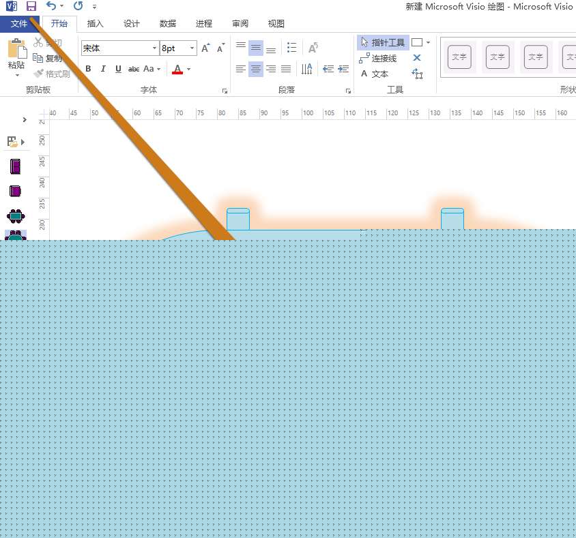
Task: Apply the third 文字 shape style
Action: (536, 57)
